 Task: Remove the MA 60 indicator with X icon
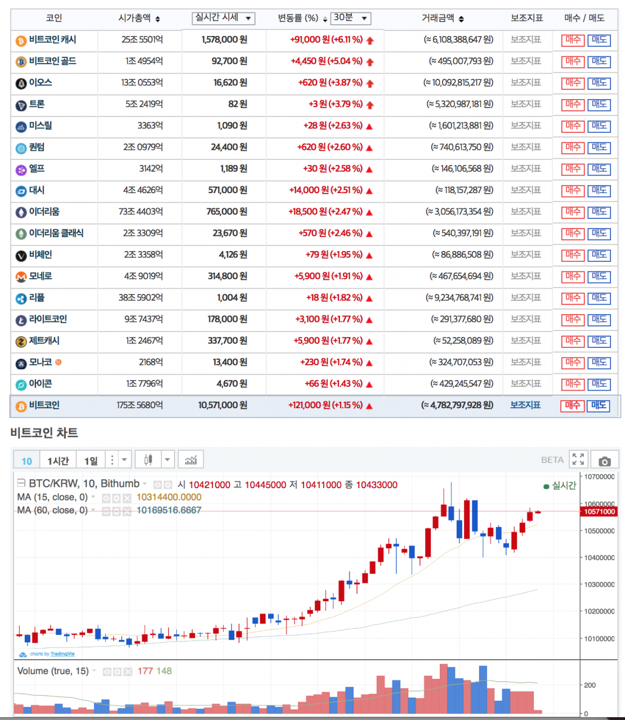(127, 511)
